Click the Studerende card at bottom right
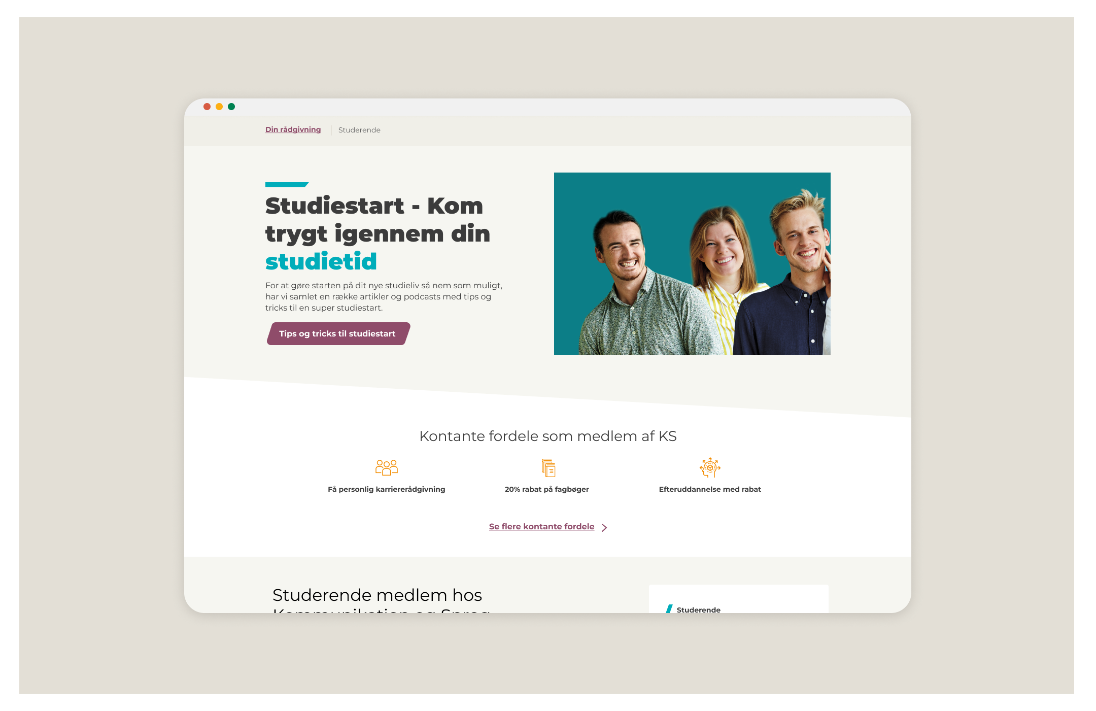The width and height of the screenshot is (1096, 711). pos(739,599)
